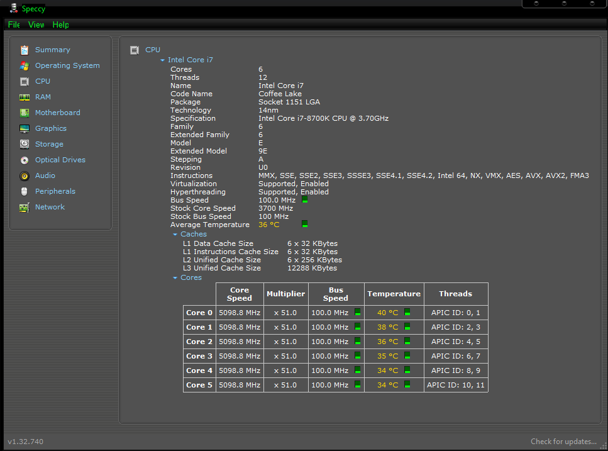Image resolution: width=608 pixels, height=451 pixels.
Task: Collapse the Cores section arrow
Action: pos(175,277)
